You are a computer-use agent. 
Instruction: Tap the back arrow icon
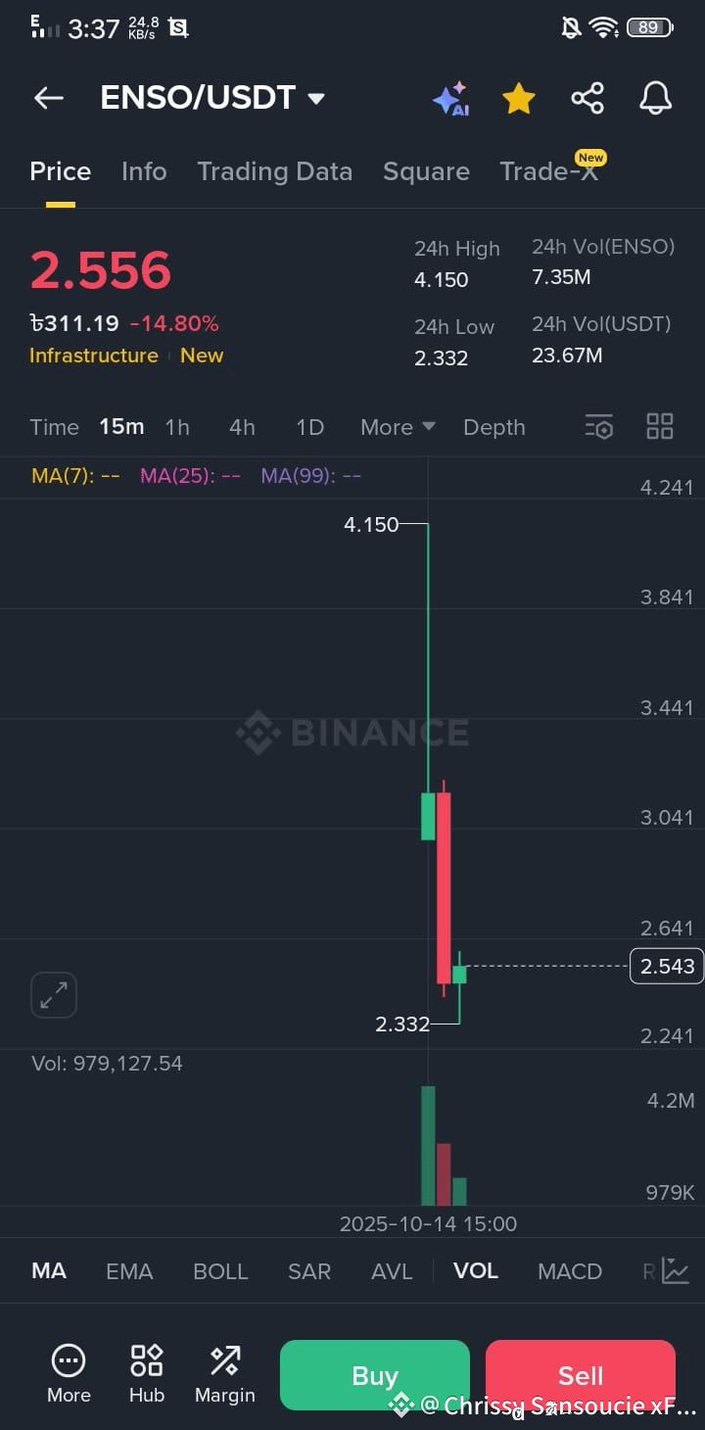[x=48, y=98]
